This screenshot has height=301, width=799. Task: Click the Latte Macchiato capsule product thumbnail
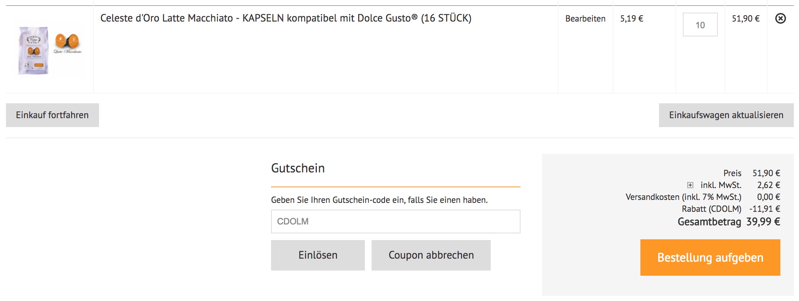coord(50,50)
